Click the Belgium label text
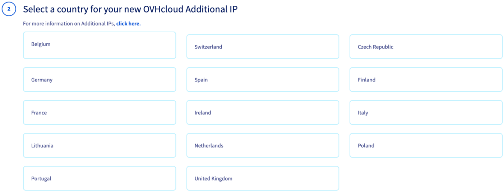503x192 pixels. [41, 44]
